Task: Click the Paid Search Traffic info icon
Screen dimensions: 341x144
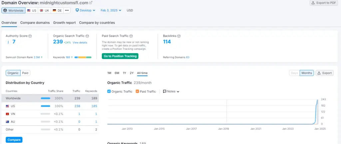Action: (x=131, y=36)
